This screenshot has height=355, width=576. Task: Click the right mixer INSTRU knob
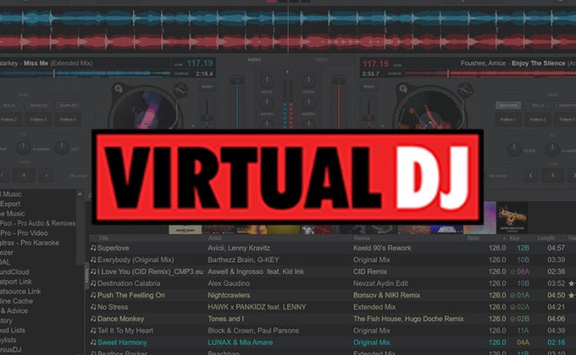[x=309, y=104]
